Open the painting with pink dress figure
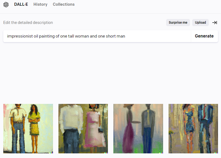221x158 pixels. click(x=83, y=129)
